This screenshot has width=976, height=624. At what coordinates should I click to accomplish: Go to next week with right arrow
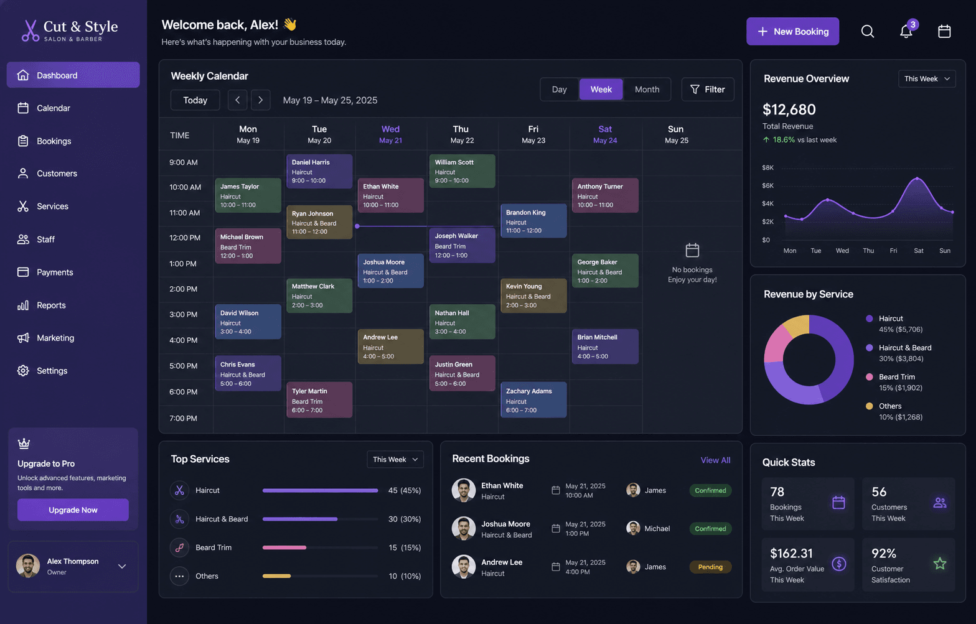pos(260,100)
